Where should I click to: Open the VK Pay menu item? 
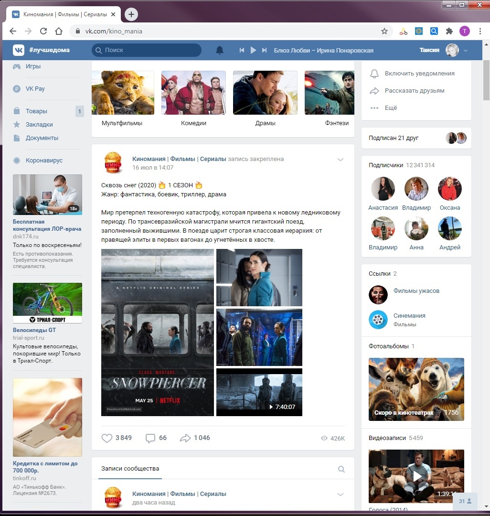click(x=35, y=88)
